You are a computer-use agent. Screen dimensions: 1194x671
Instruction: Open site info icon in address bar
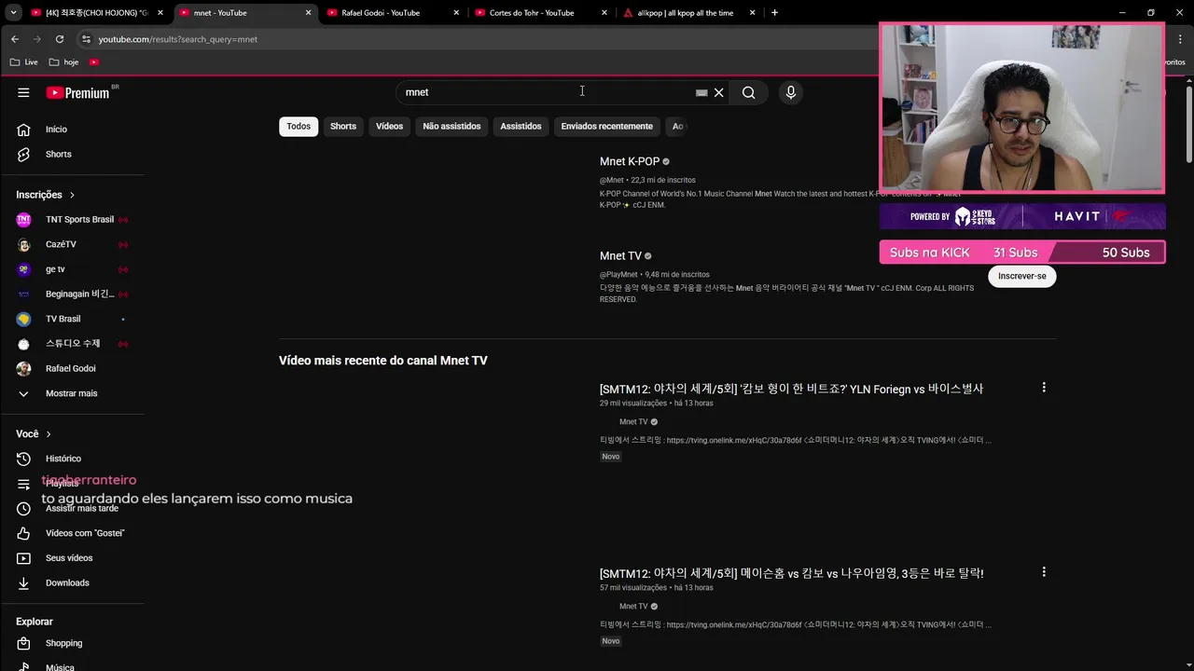click(86, 39)
